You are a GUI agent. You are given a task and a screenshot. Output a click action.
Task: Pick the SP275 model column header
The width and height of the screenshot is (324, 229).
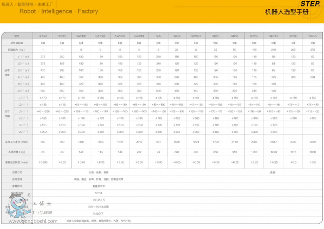click(x=313, y=36)
